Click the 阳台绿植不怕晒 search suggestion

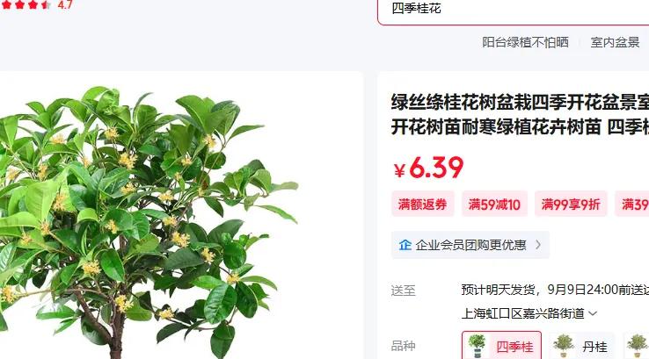(x=525, y=42)
